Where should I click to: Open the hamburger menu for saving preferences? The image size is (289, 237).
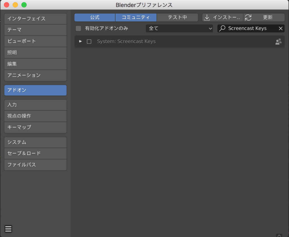[x=8, y=229]
